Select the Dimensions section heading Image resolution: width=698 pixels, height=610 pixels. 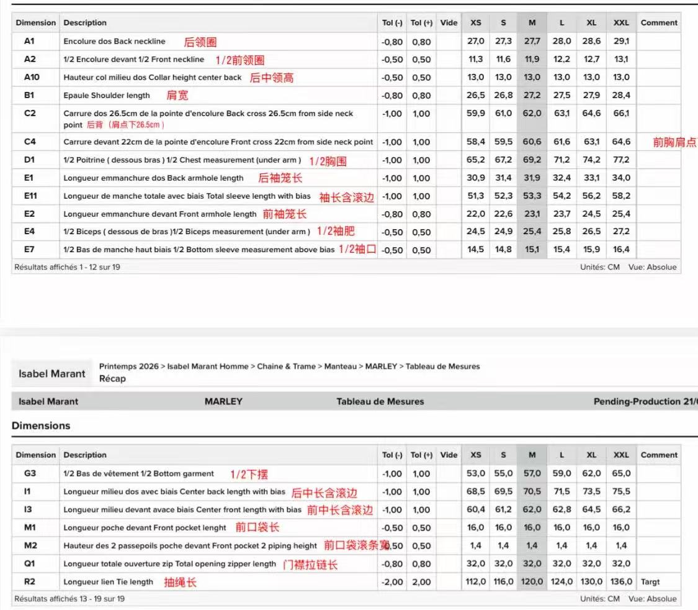pos(40,426)
